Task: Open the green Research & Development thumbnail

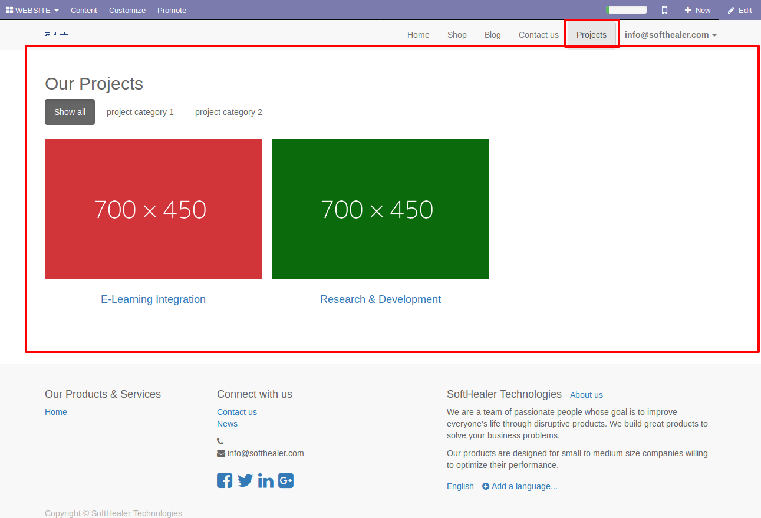Action: coord(380,209)
